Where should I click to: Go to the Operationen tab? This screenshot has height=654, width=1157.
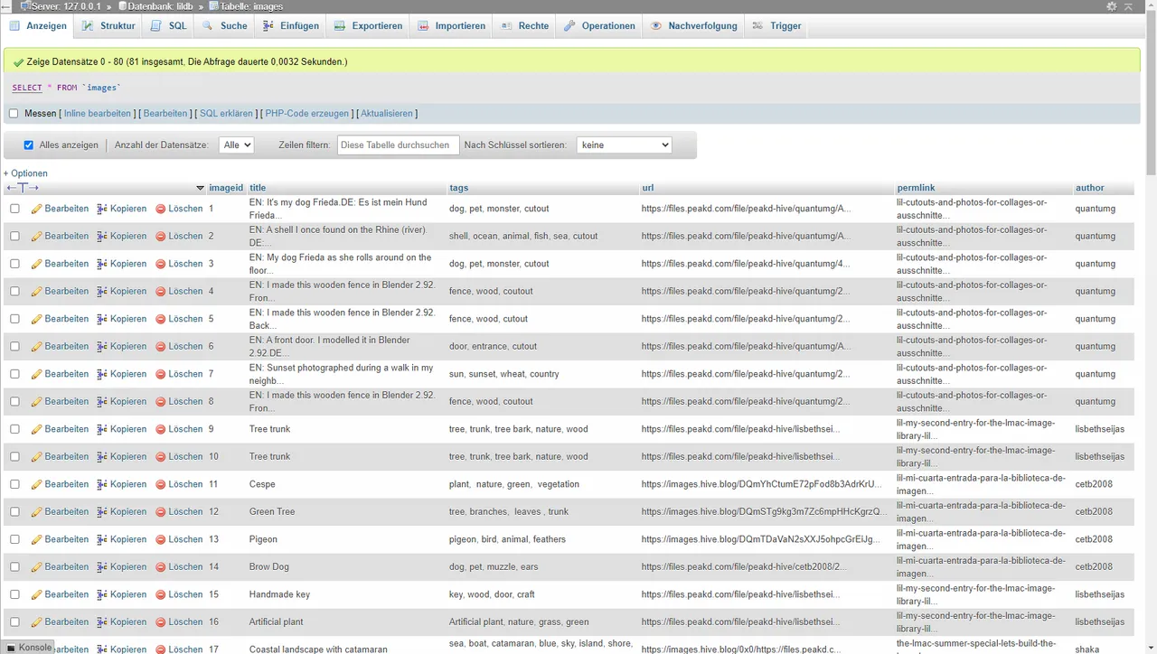[x=599, y=26]
